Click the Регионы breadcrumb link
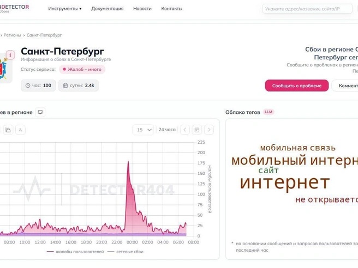Screen dimensions: 358x268 tap(13, 35)
